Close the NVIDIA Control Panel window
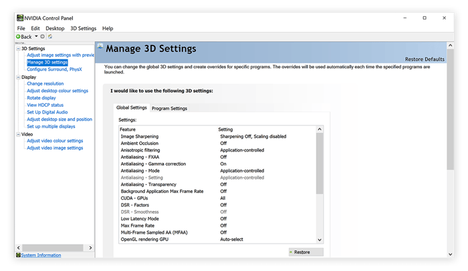This screenshot has height=271, width=468. click(444, 18)
